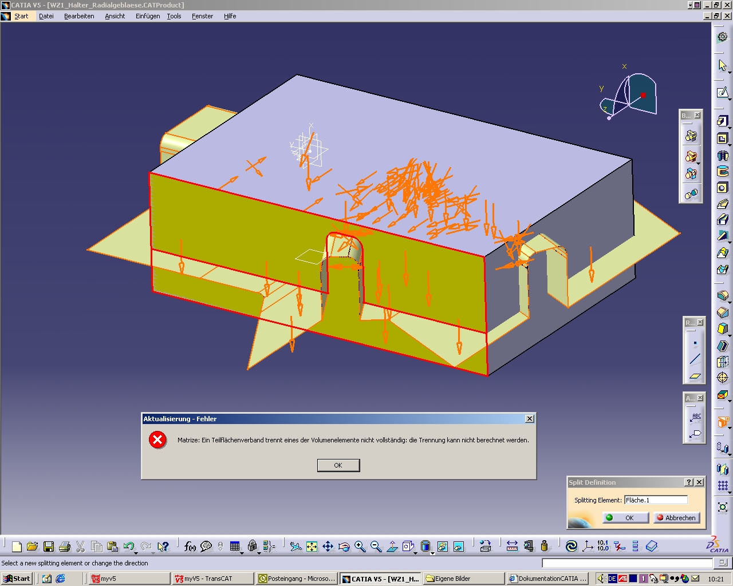Click OK in Split Definition dialog
733x586 pixels.
pyautogui.click(x=625, y=517)
